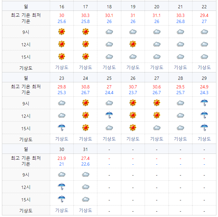Select the high temperature 30.6 for day 27
Image resolution: width=218 pixels, height=217 pixels.
pos(157,87)
